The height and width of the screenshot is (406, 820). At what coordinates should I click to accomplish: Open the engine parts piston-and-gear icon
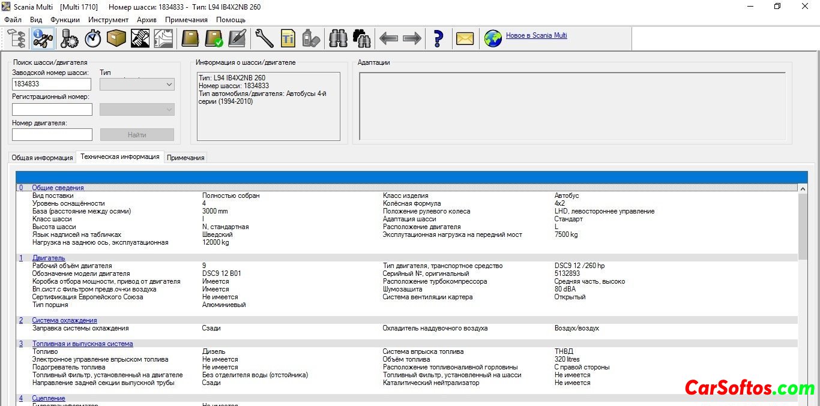(x=70, y=39)
